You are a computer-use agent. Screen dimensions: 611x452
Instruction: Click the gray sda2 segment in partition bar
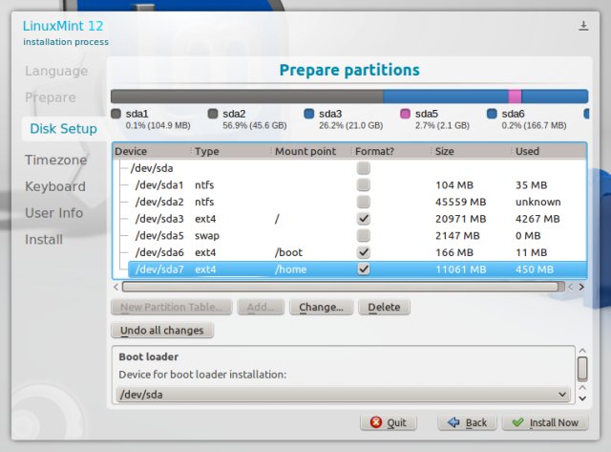pyautogui.click(x=247, y=97)
